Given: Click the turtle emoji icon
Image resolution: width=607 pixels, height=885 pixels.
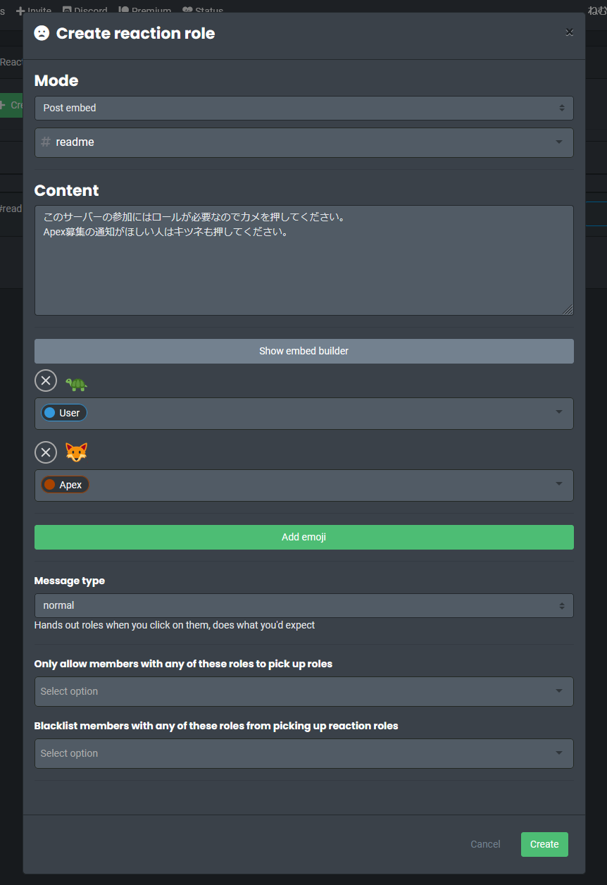Looking at the screenshot, I should coord(76,384).
